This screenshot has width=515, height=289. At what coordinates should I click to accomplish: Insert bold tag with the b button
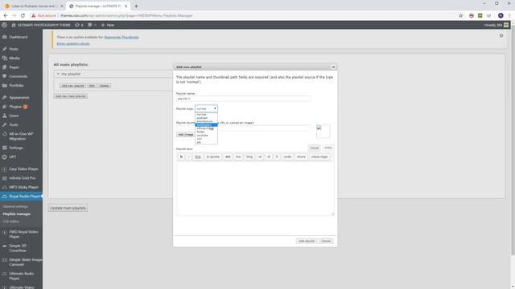click(x=181, y=157)
